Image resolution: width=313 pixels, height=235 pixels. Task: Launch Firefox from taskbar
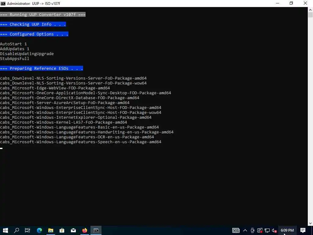coord(85,230)
